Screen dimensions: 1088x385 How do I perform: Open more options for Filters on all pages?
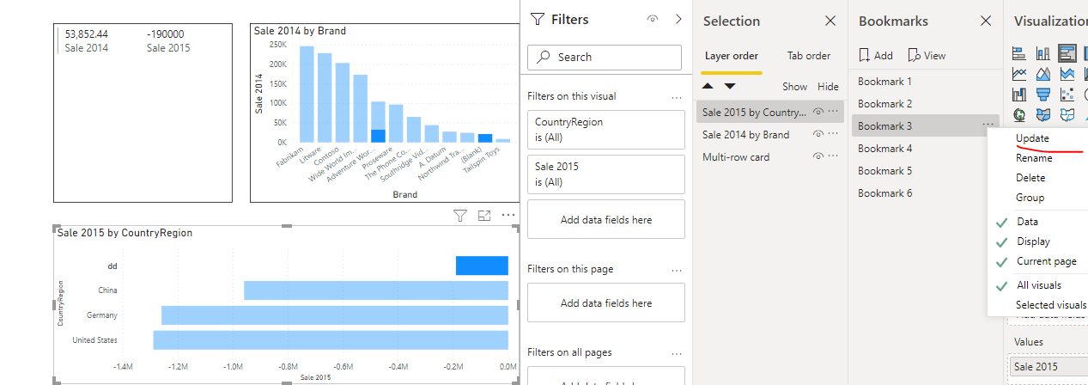click(677, 353)
